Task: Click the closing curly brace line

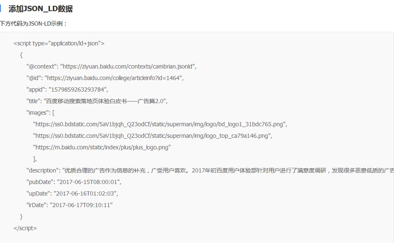Action: 21,217
